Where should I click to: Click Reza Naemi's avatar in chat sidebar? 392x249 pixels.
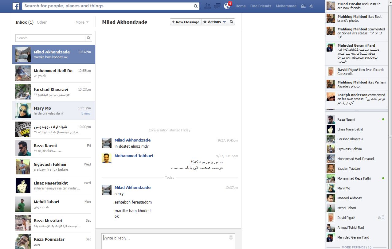[331, 119]
